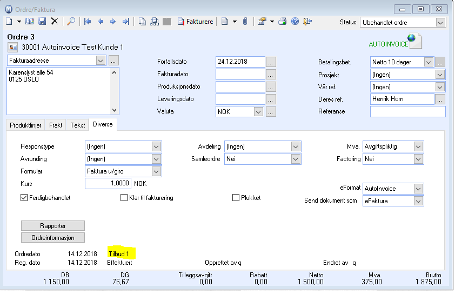Click into the Forfallsdato field
The image size is (455, 294).
[240, 62]
